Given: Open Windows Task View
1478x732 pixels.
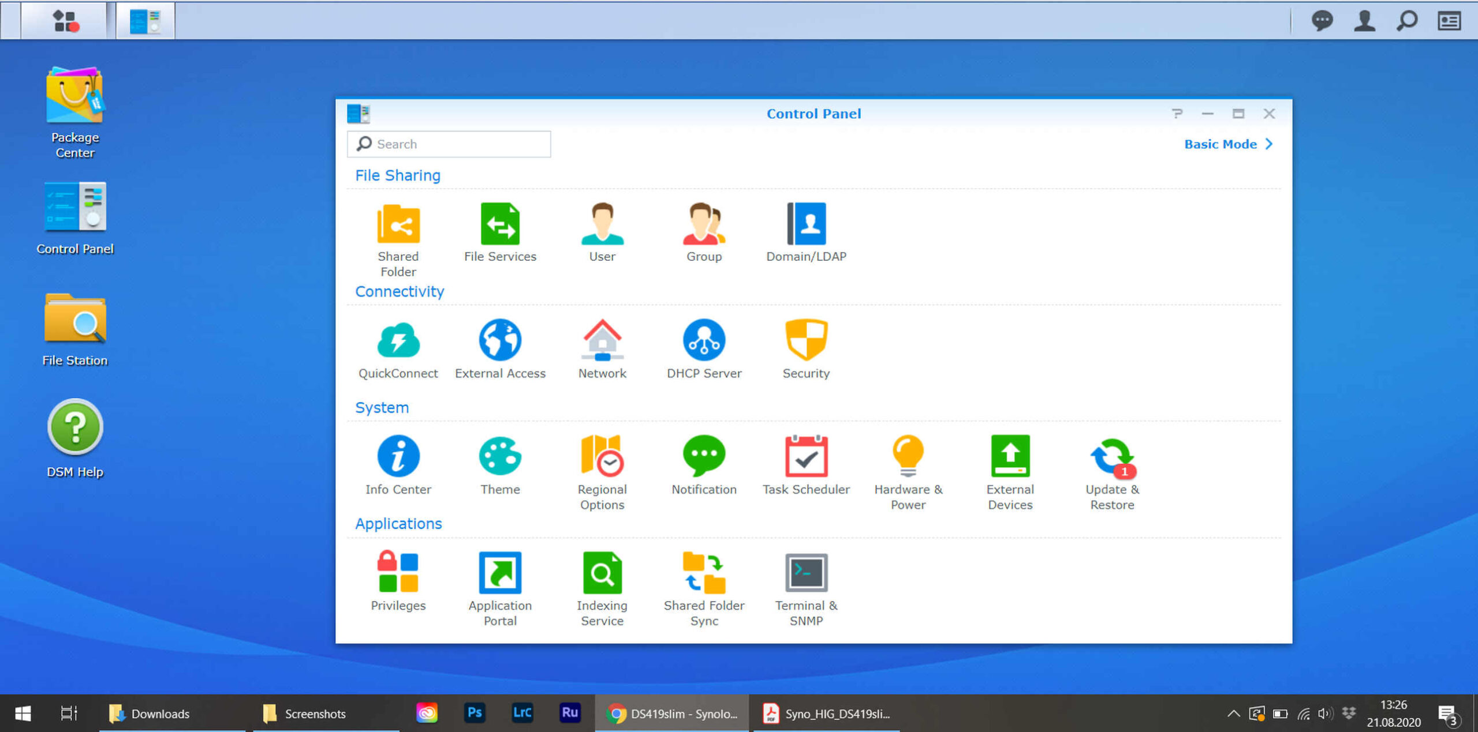Looking at the screenshot, I should point(69,713).
